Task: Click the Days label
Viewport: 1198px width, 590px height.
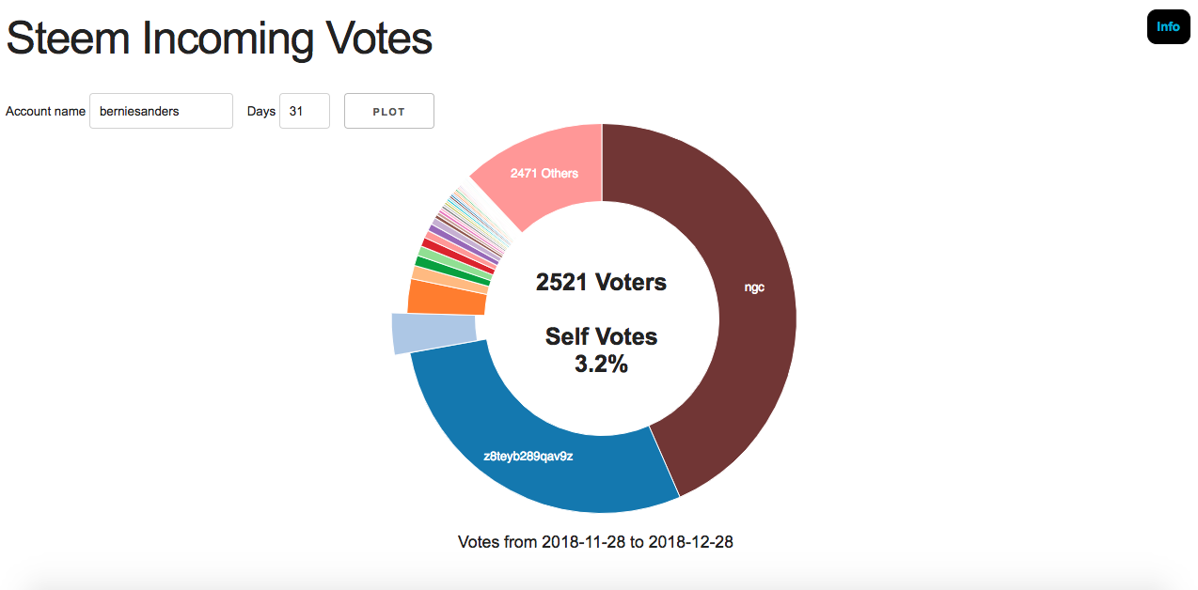Action: click(x=261, y=111)
